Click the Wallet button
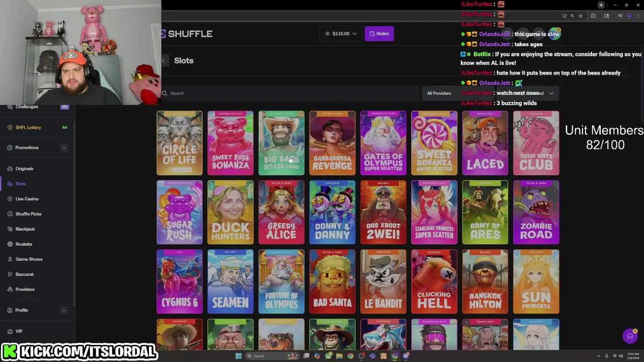 point(379,34)
